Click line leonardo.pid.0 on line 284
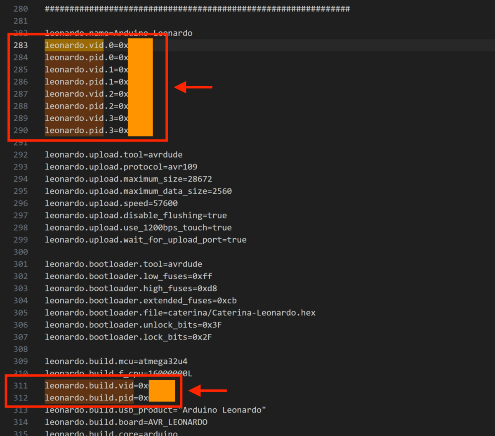The width and height of the screenshot is (495, 436). click(87, 57)
